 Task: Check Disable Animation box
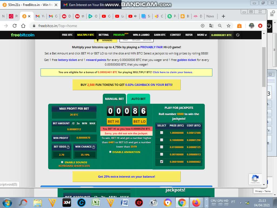coord(110,152)
